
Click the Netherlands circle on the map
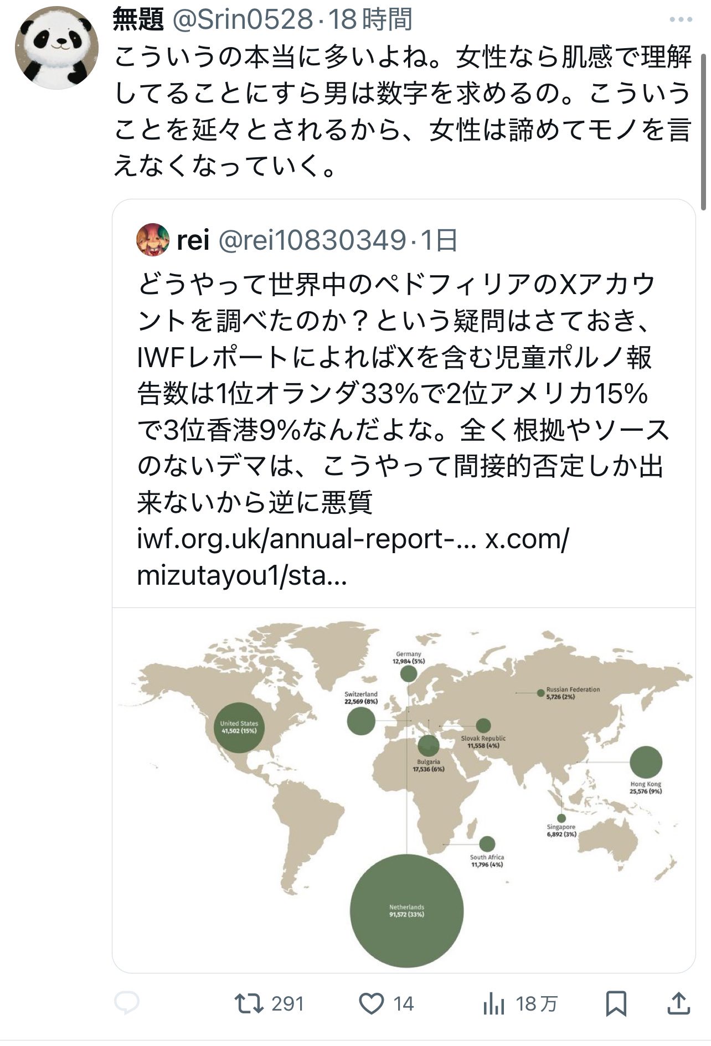406,911
